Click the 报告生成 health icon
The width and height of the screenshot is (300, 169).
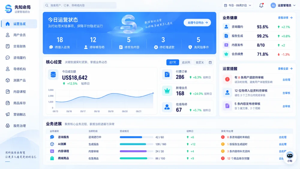226,36
